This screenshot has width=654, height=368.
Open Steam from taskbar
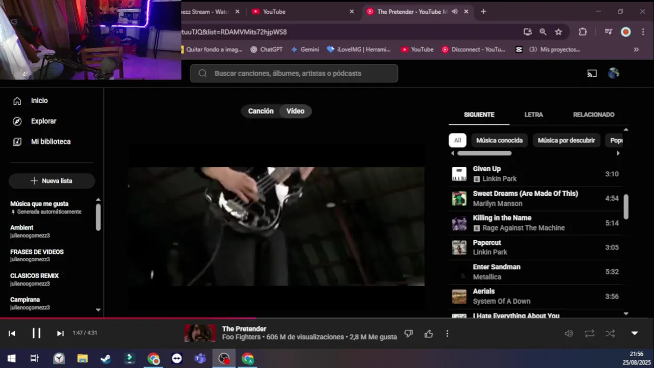[x=106, y=358]
